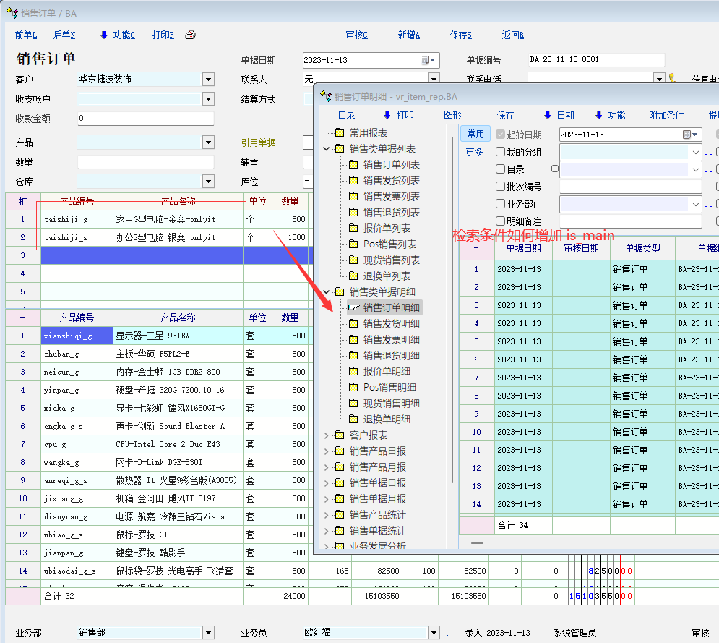The width and height of the screenshot is (719, 643).
Task: Click into the 收款金额 input field
Action: click(x=145, y=119)
